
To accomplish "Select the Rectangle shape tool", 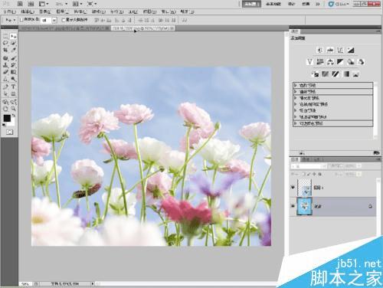I will pos(13,93).
